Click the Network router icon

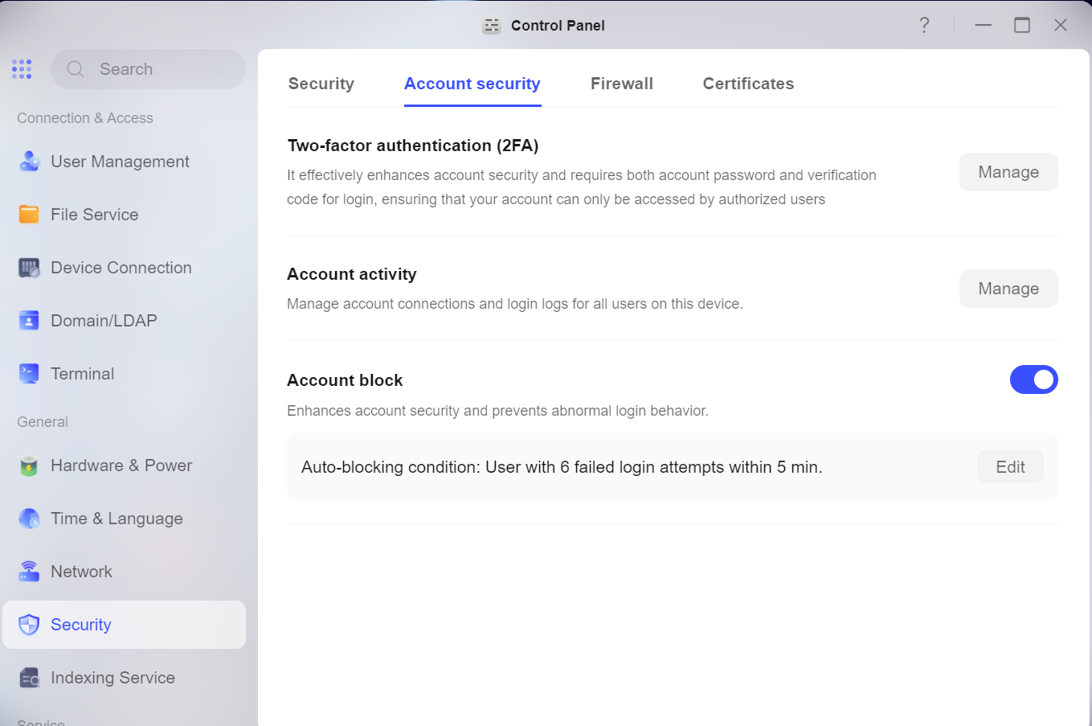coord(29,572)
